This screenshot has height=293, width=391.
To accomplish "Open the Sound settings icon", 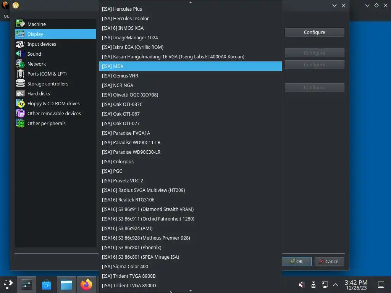I will tap(21, 54).
